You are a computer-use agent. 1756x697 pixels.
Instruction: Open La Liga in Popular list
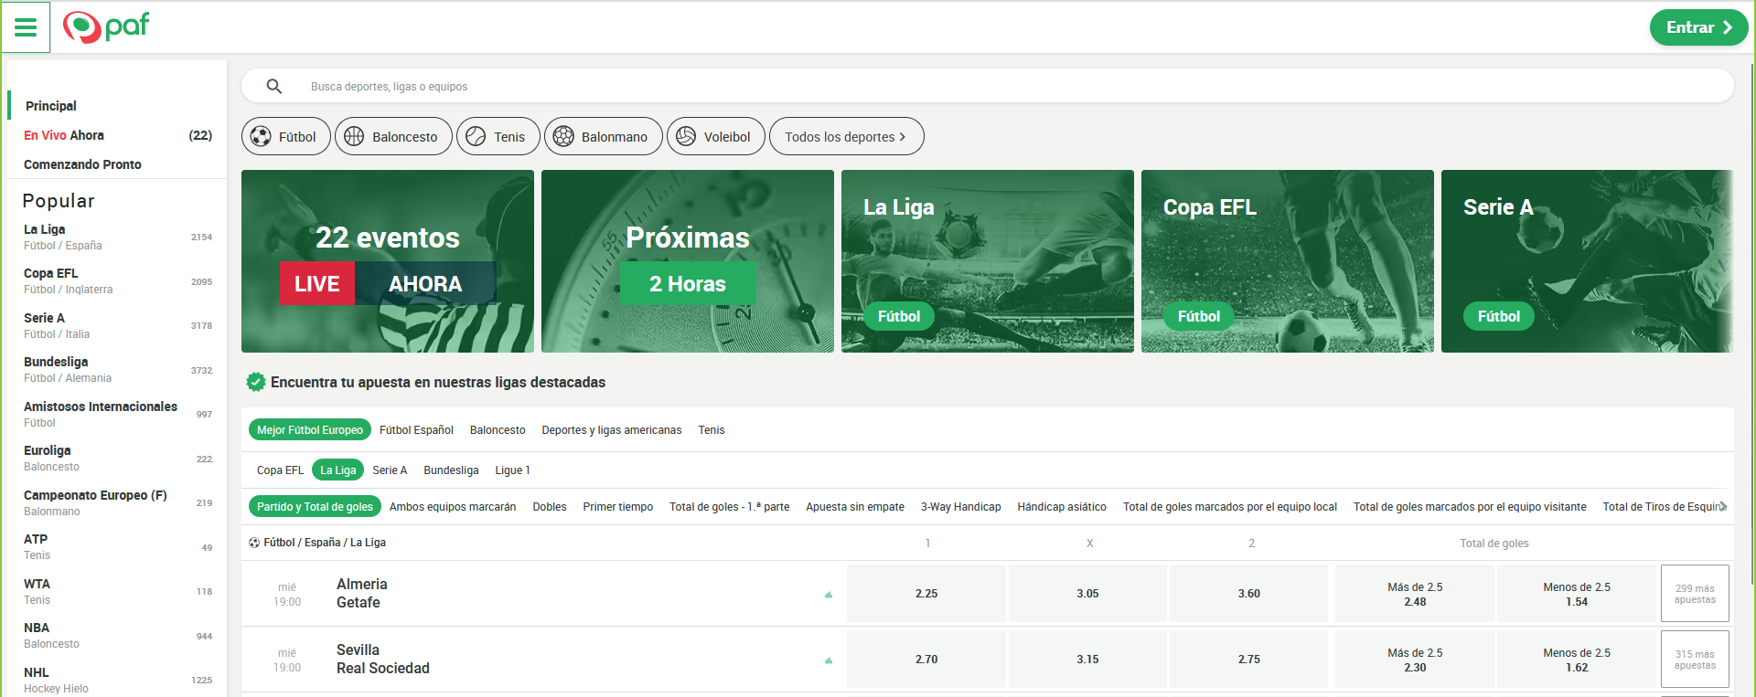tap(117, 238)
